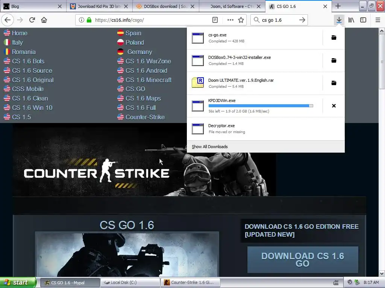The image size is (385, 288).
Task: Click page scrollbar down arrow
Action: pyautogui.click(x=382, y=273)
